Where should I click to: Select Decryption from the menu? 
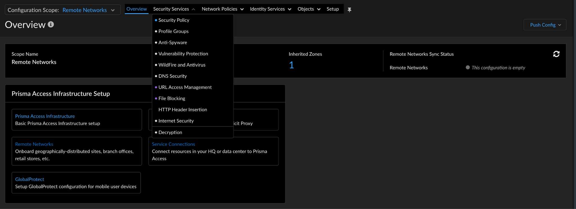(193, 132)
